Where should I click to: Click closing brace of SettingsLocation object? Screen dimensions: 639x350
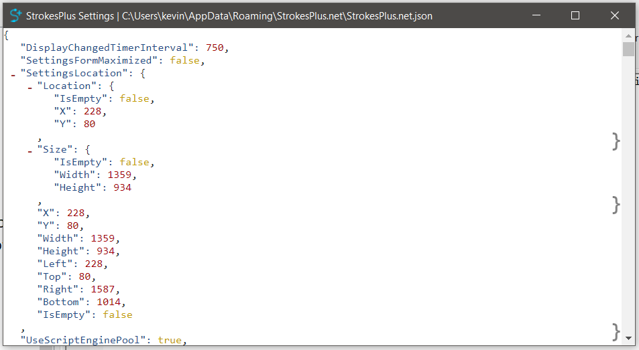tap(616, 332)
